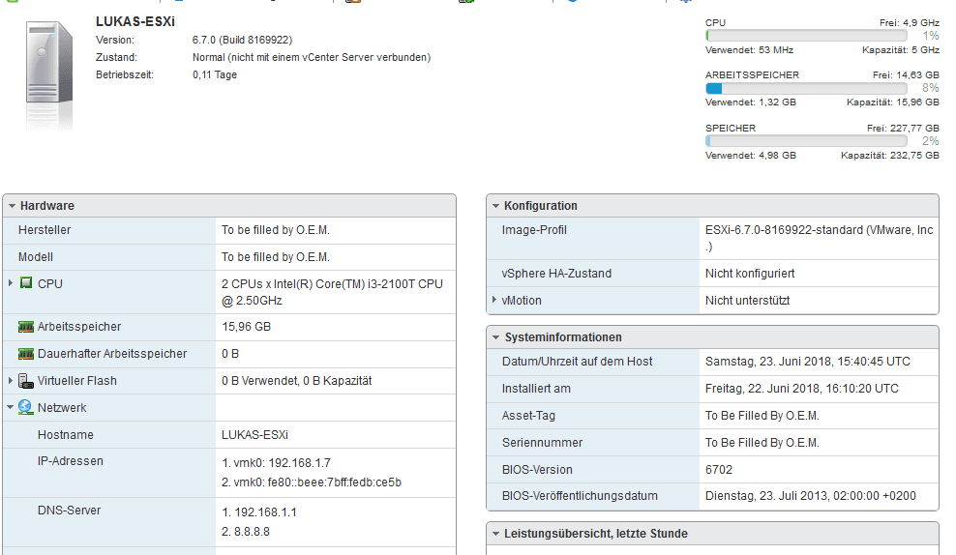
Task: Click Arbeitsspeicher Frei: 14,63 GB text
Action: click(906, 74)
